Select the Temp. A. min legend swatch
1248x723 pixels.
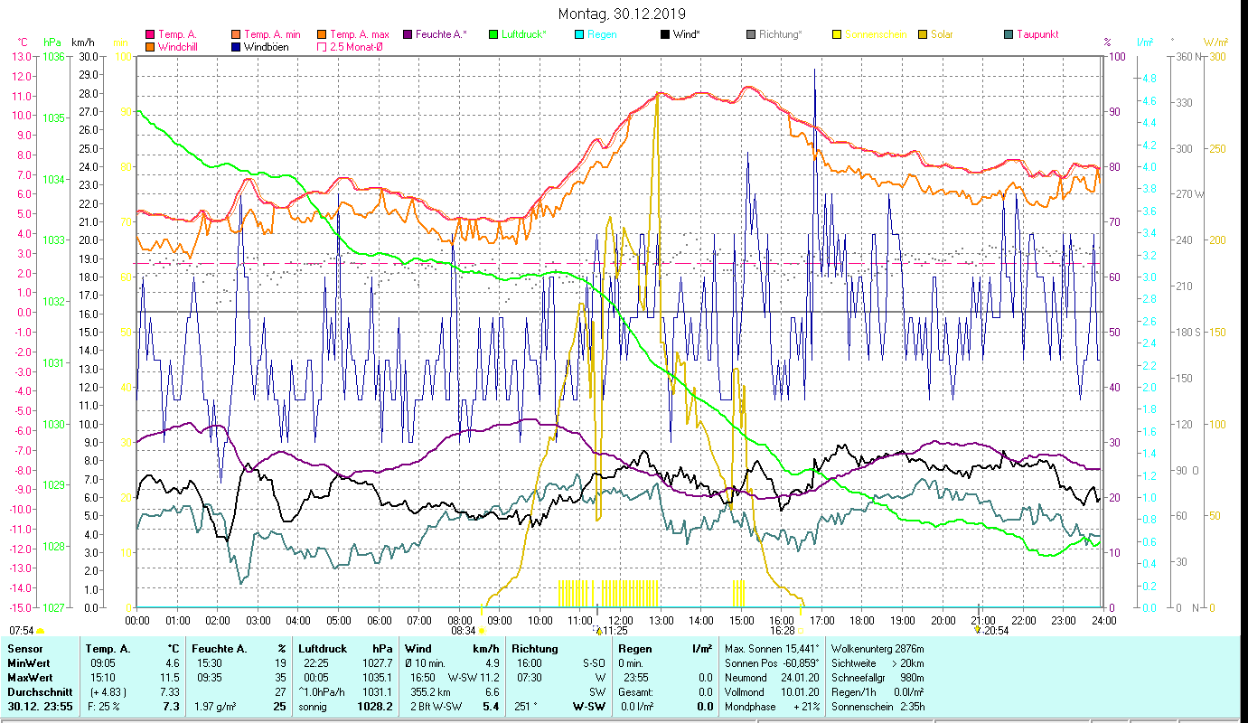click(x=237, y=35)
